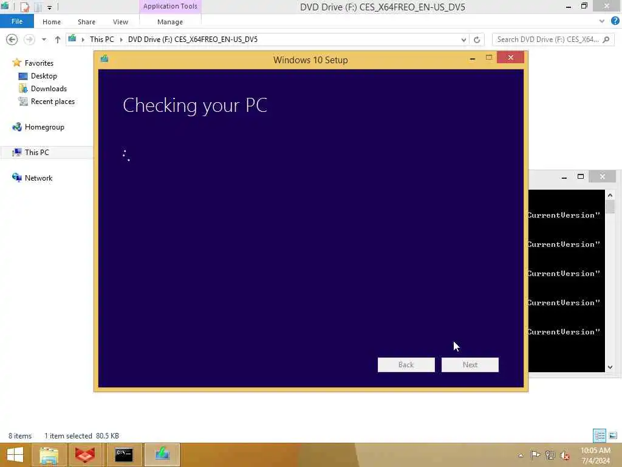Click the Application Tools contextual tab header
Viewport: 622px width, 467px height.
(170, 6)
